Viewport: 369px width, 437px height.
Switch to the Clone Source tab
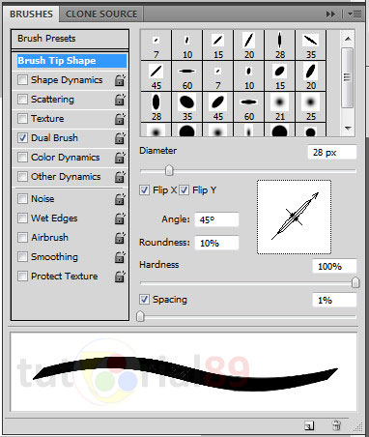pos(101,15)
